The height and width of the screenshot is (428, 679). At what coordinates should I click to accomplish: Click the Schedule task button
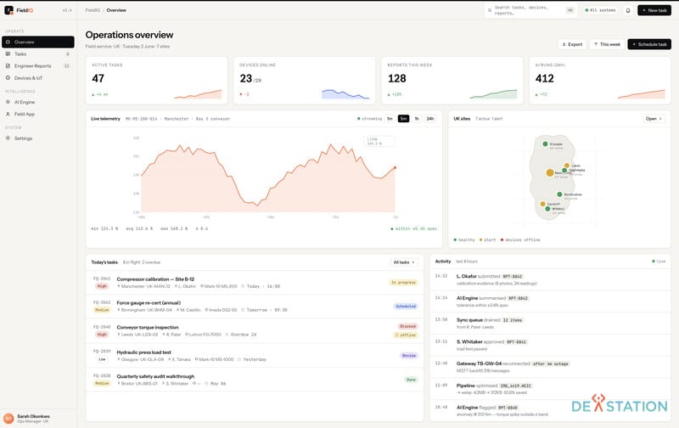click(x=649, y=44)
